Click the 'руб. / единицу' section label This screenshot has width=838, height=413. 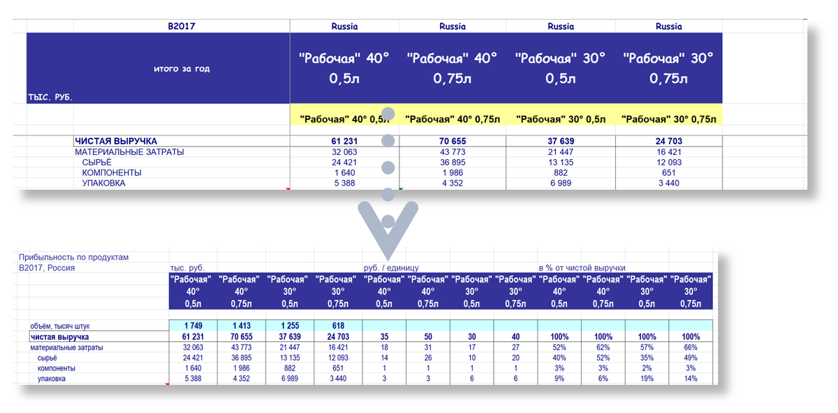pyautogui.click(x=391, y=268)
